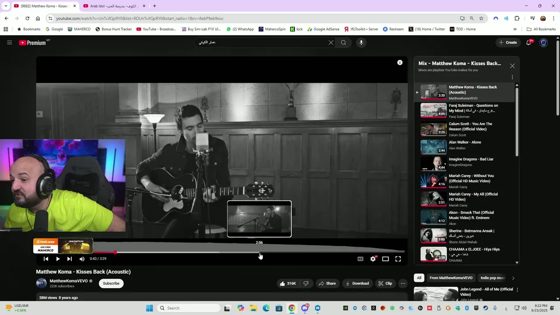Open player settings gear
This screenshot has width=560, height=315.
coord(373,259)
